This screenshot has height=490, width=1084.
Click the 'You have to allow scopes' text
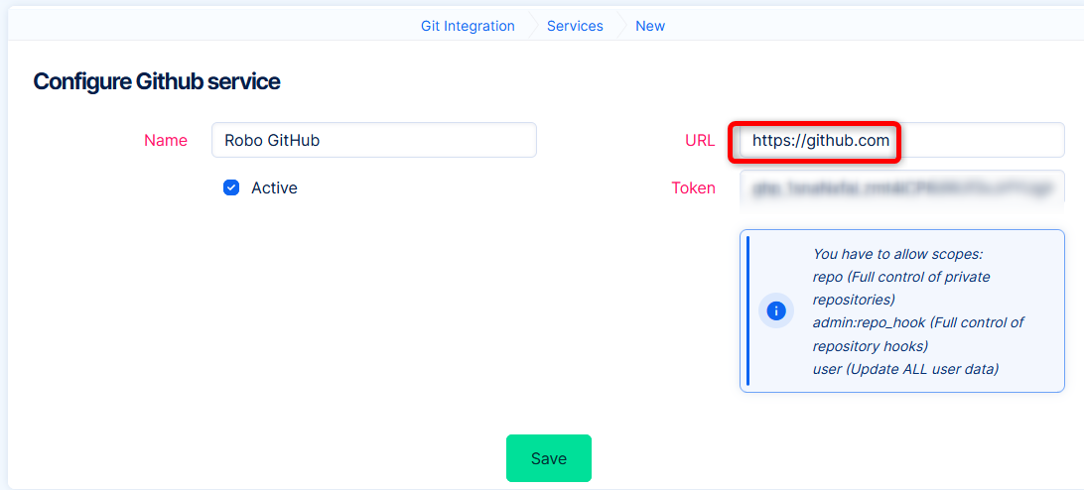click(897, 254)
